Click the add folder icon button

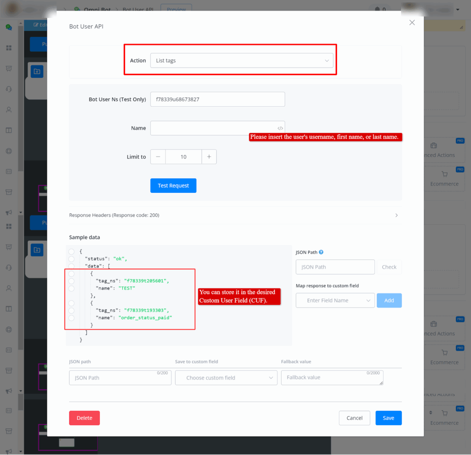pos(37,71)
